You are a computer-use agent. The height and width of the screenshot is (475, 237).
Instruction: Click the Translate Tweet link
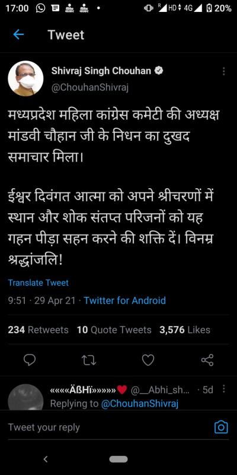pos(39,283)
